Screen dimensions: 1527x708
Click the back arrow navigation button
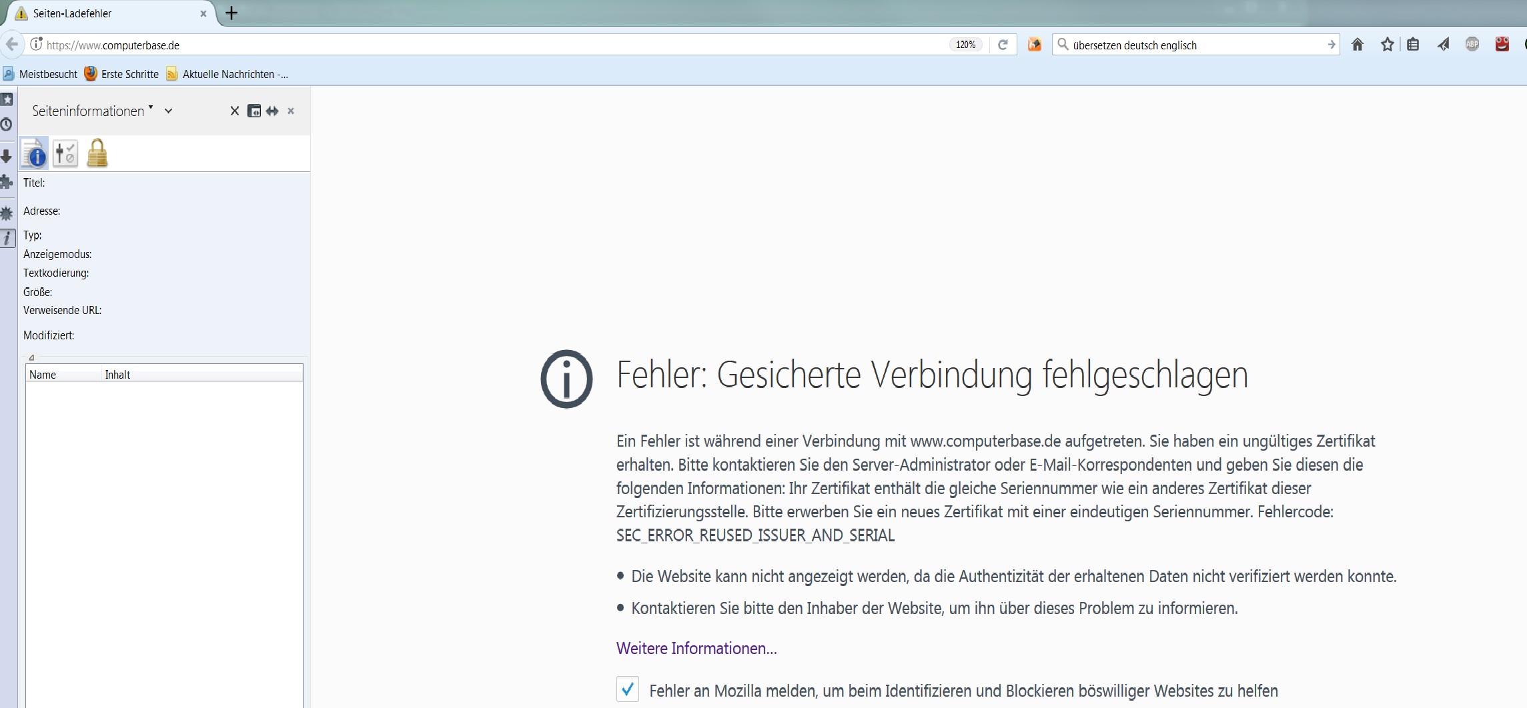[12, 45]
